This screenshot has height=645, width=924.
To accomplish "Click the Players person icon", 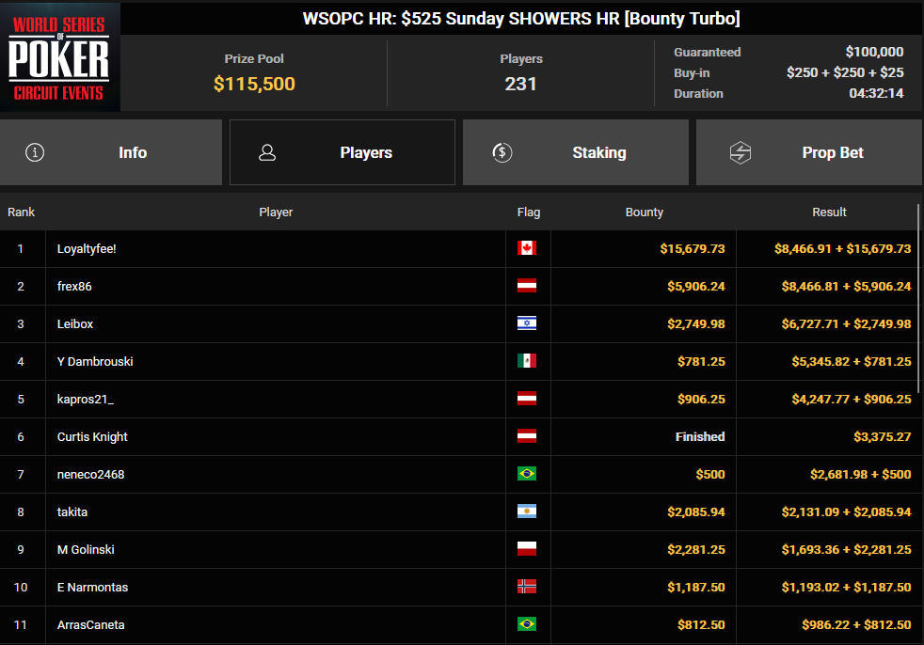I will (x=267, y=152).
